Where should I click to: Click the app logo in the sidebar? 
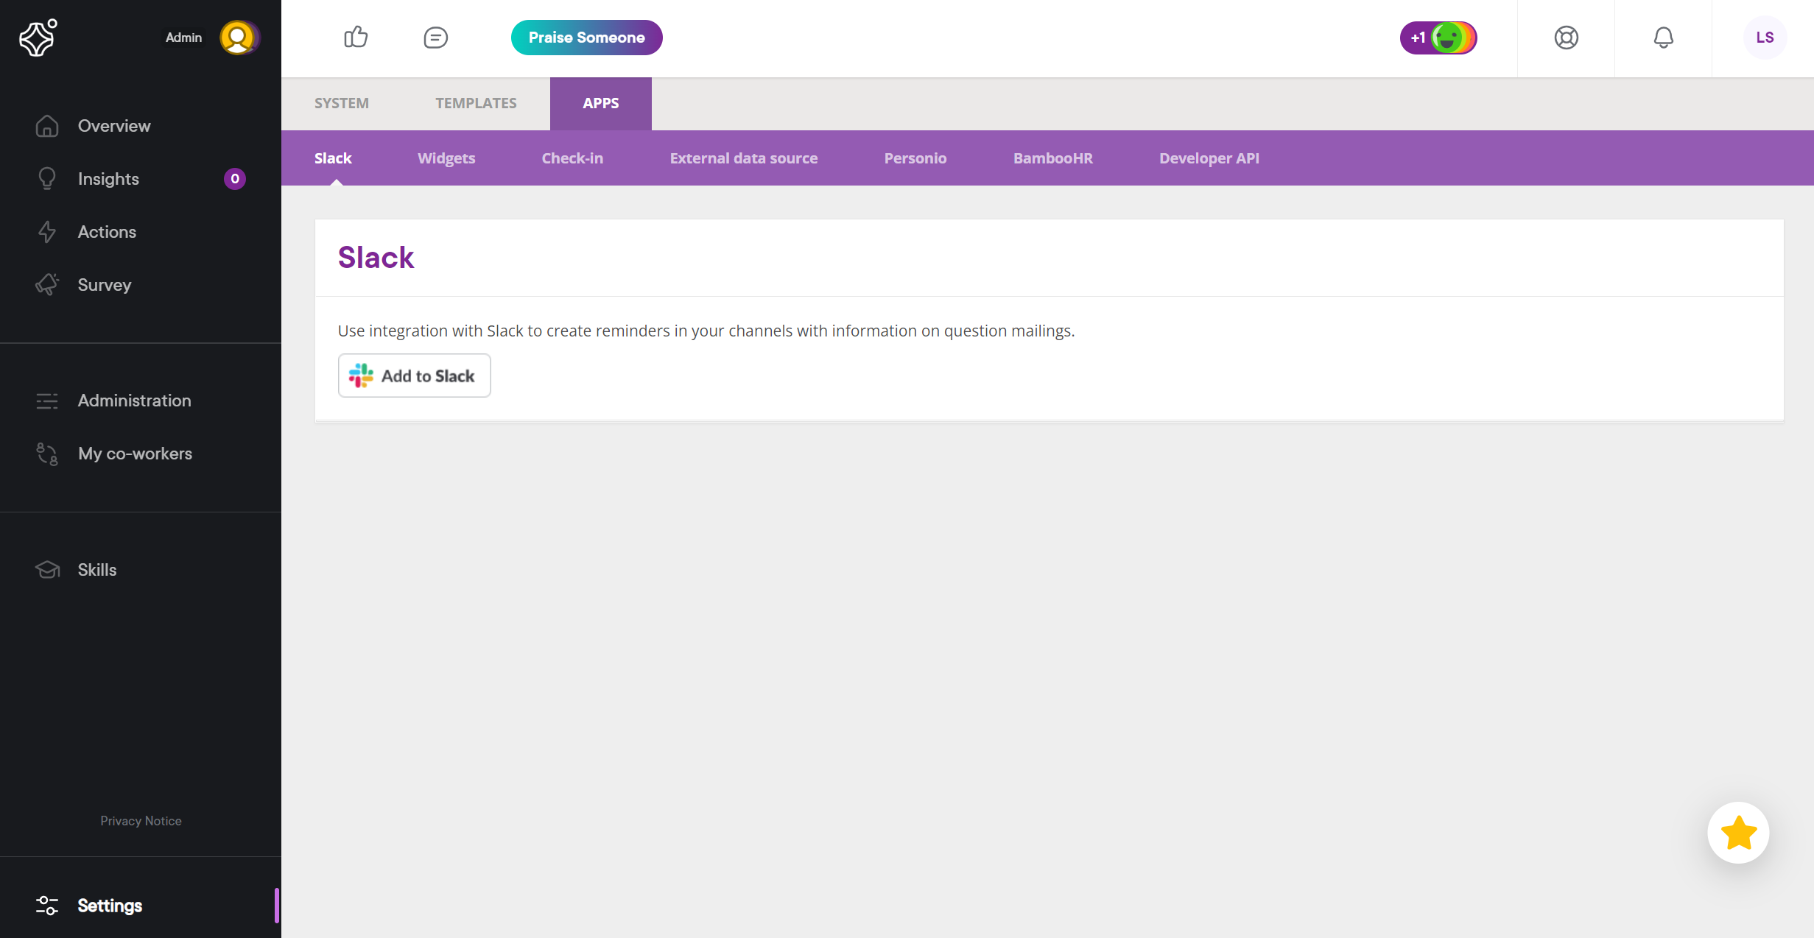[38, 38]
